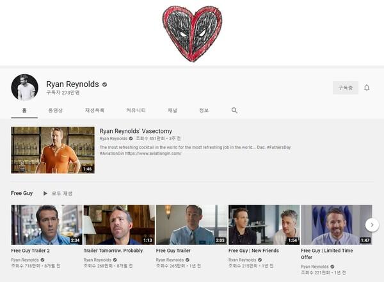Click the 구독중 subscribed button

(346, 88)
